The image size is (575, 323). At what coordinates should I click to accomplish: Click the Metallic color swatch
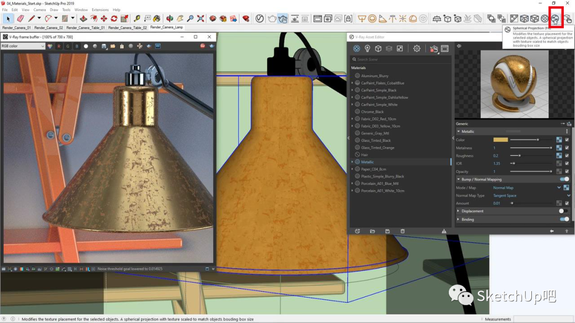[500, 140]
